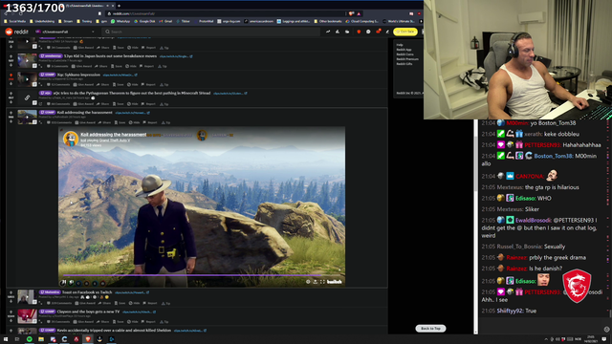This screenshot has height=344, width=612.
Task: Open the r/LivestreamFail community dropdown
Action: coord(65,32)
